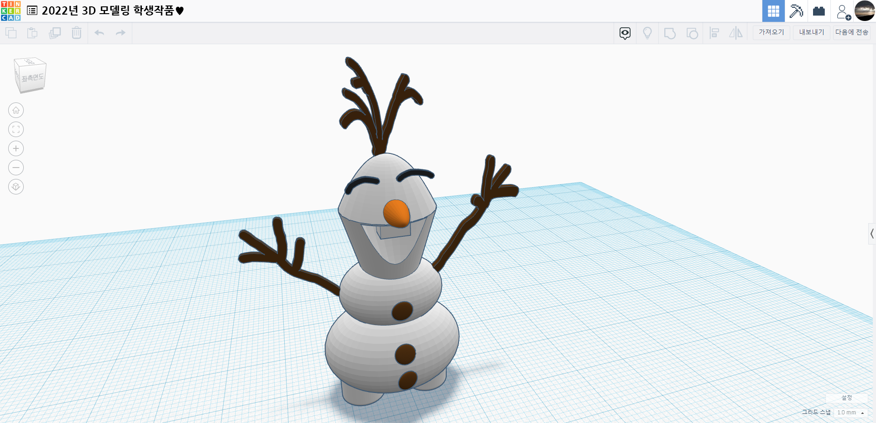The image size is (876, 423).
Task: Invite collaborator with add-person icon
Action: click(843, 11)
